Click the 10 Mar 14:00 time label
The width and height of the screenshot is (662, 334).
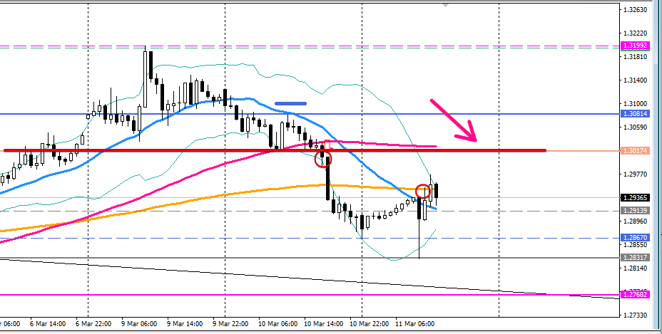pyautogui.click(x=323, y=324)
